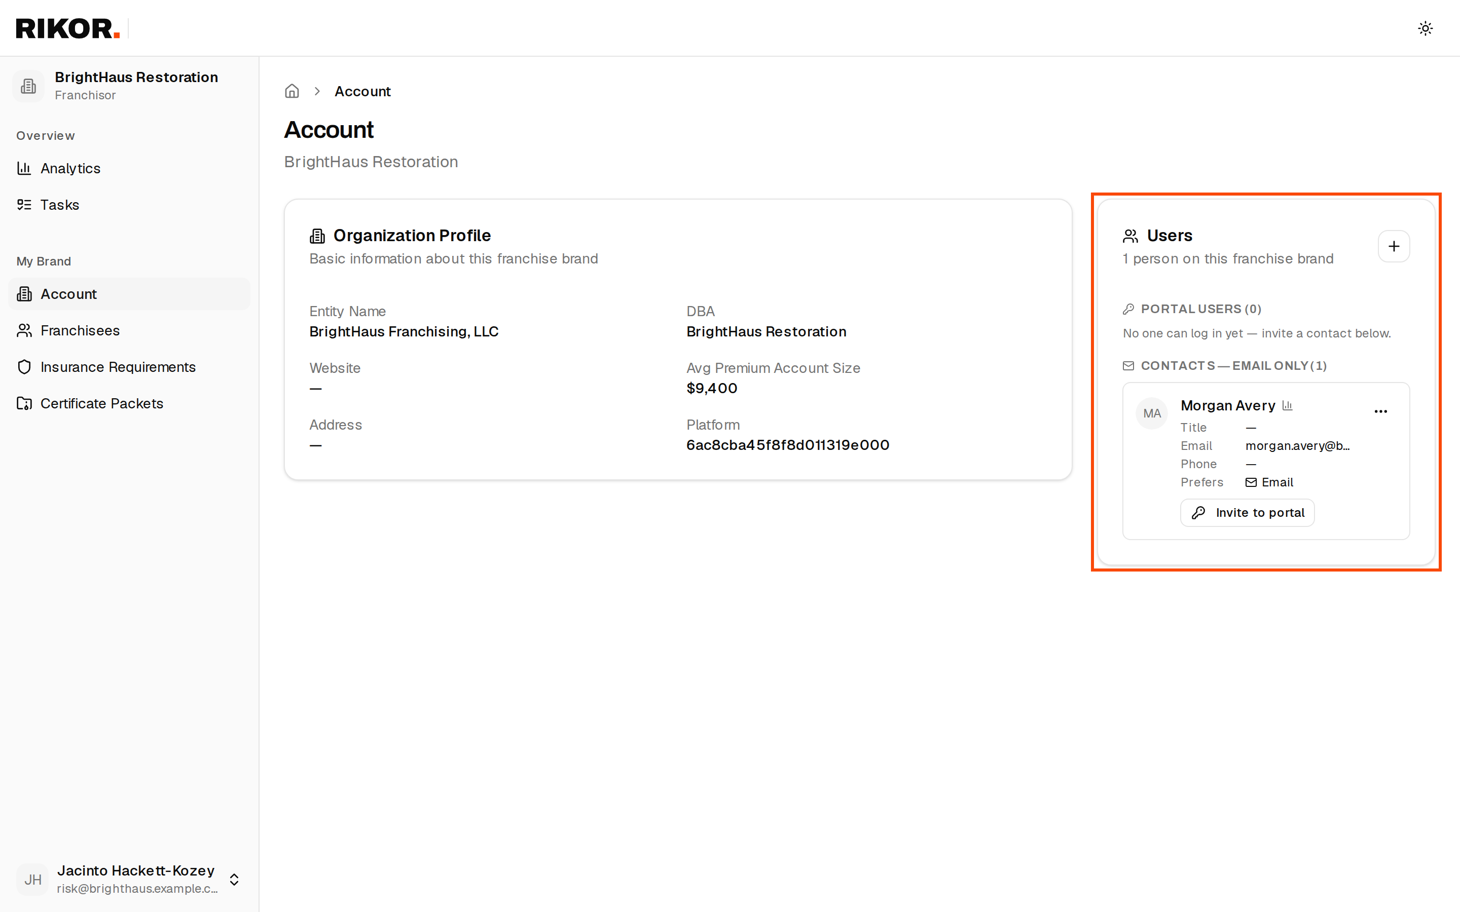Screen dimensions: 1460x912
Task: Click the Email preference value in contact card
Action: point(1269,482)
